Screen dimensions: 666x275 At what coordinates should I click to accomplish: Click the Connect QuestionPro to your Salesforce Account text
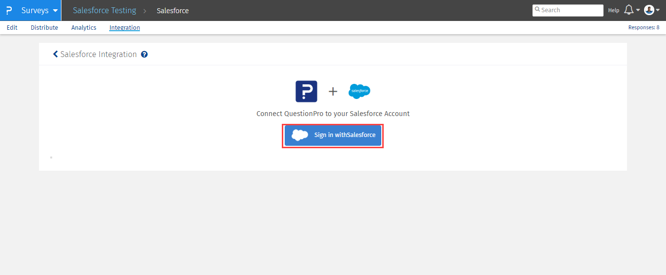333,114
